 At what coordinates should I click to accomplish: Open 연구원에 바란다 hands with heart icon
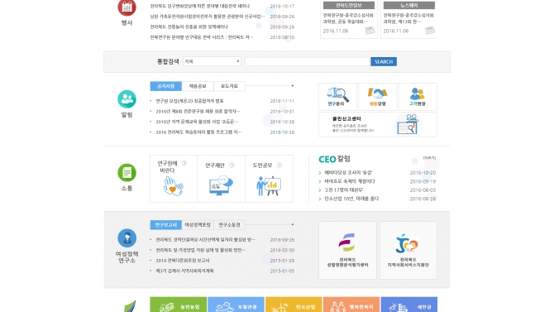coord(173,186)
